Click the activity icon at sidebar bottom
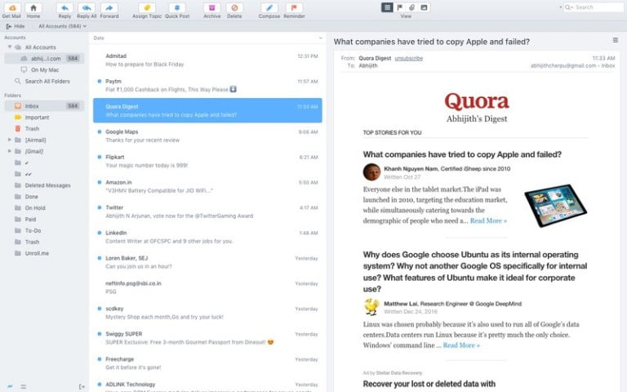This screenshot has height=392, width=627. click(10, 386)
